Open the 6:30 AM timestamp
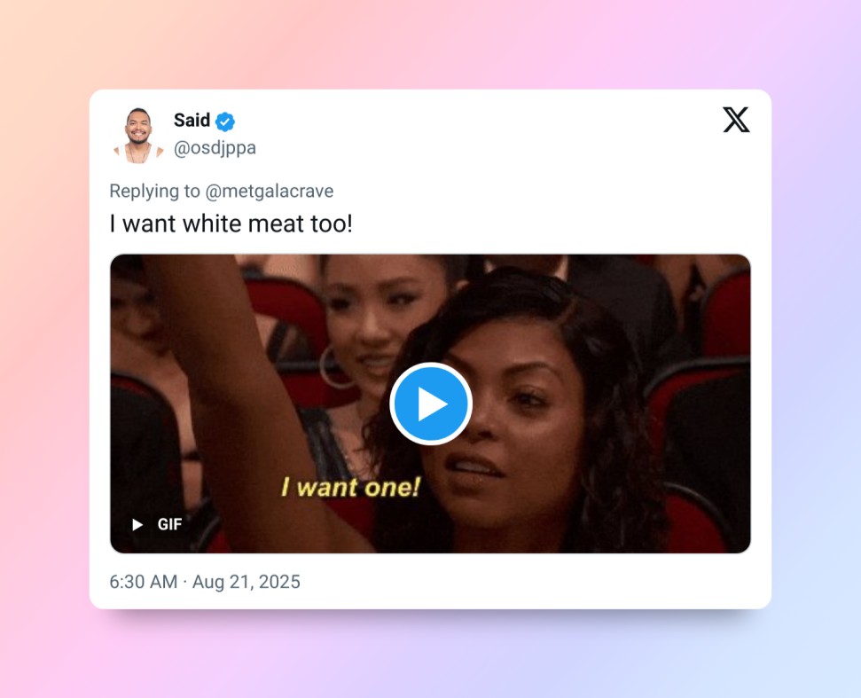The height and width of the screenshot is (698, 861). [x=144, y=582]
